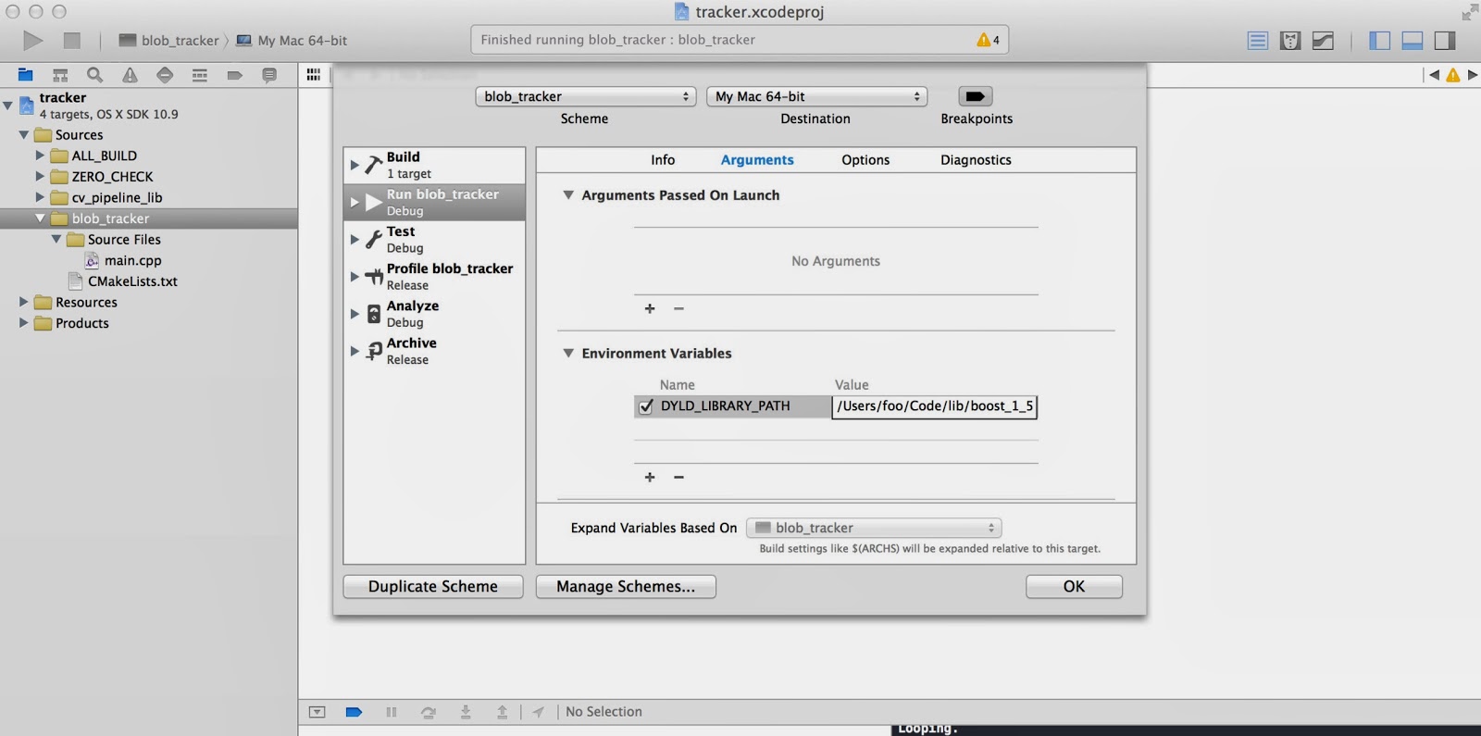Image resolution: width=1481 pixels, height=736 pixels.
Task: Open the Scheme dropdown showing blob_tracker
Action: [586, 96]
